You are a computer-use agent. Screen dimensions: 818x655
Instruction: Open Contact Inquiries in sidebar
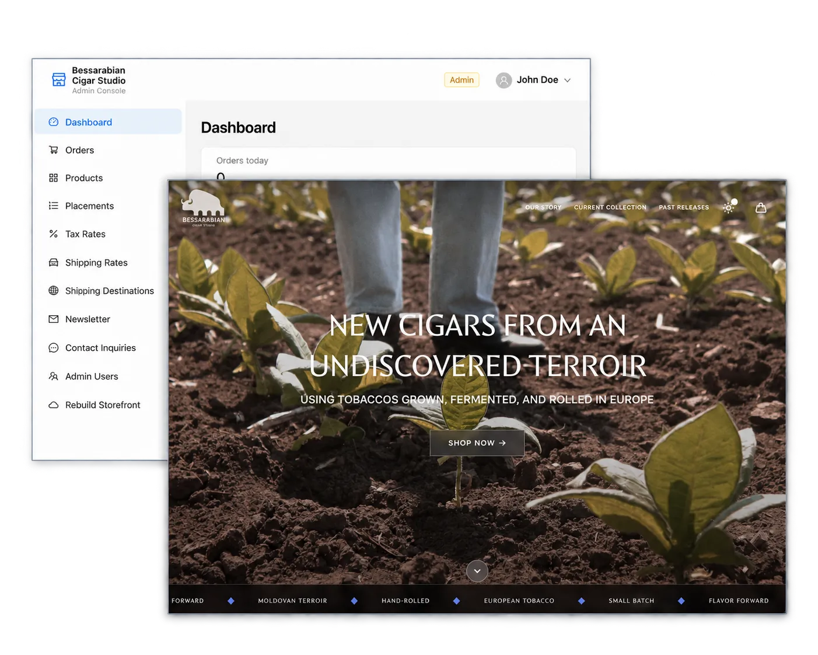click(101, 348)
